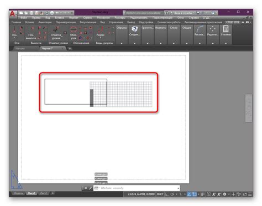Add a new layout with the plus button
This screenshot has width=262, height=206.
[x=53, y=193]
